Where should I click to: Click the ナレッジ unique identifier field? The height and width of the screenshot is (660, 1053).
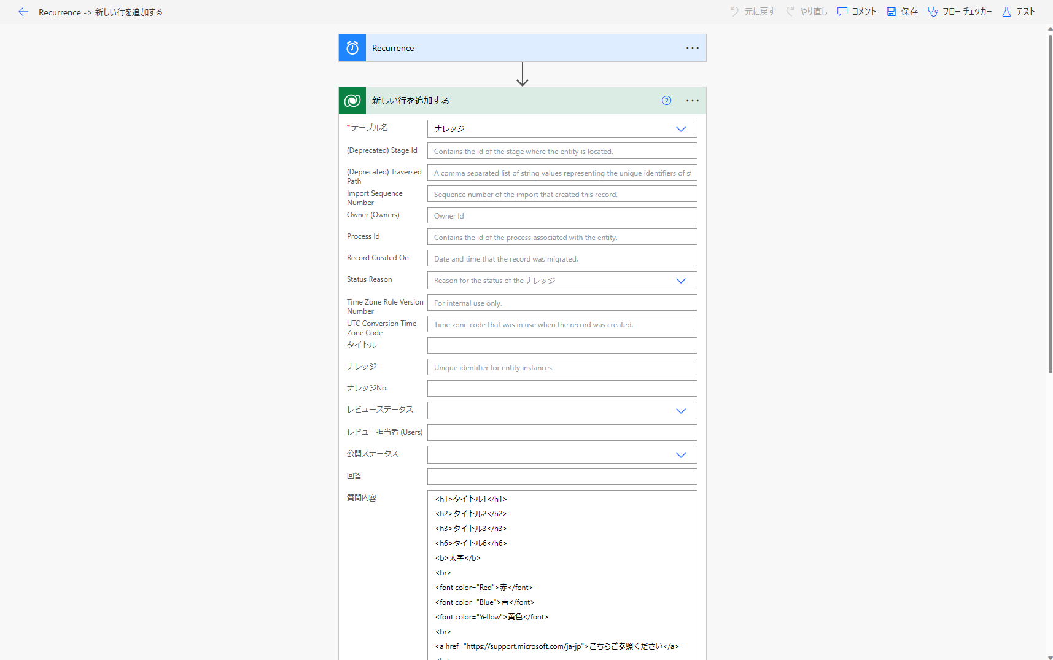click(x=562, y=367)
